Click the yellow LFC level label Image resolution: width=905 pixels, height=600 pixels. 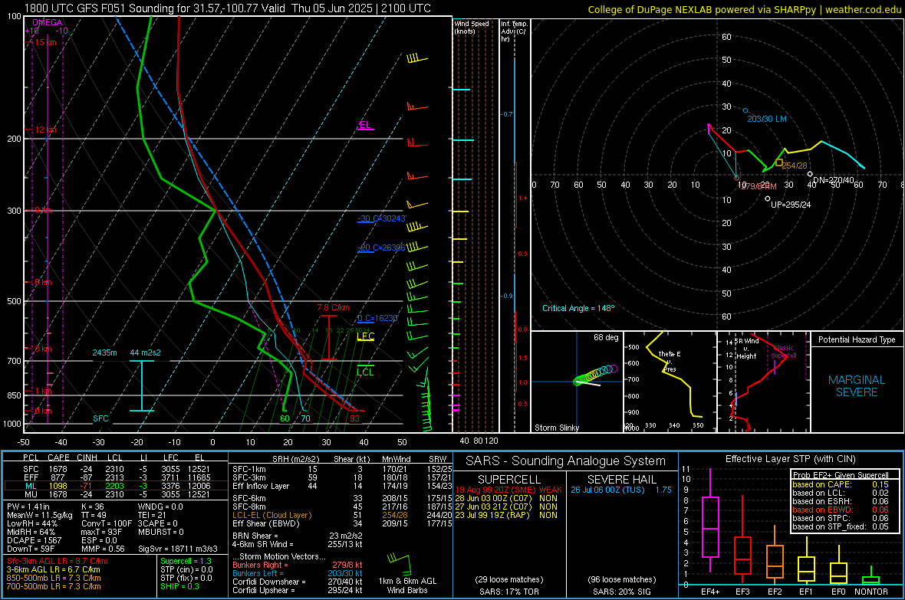[365, 336]
